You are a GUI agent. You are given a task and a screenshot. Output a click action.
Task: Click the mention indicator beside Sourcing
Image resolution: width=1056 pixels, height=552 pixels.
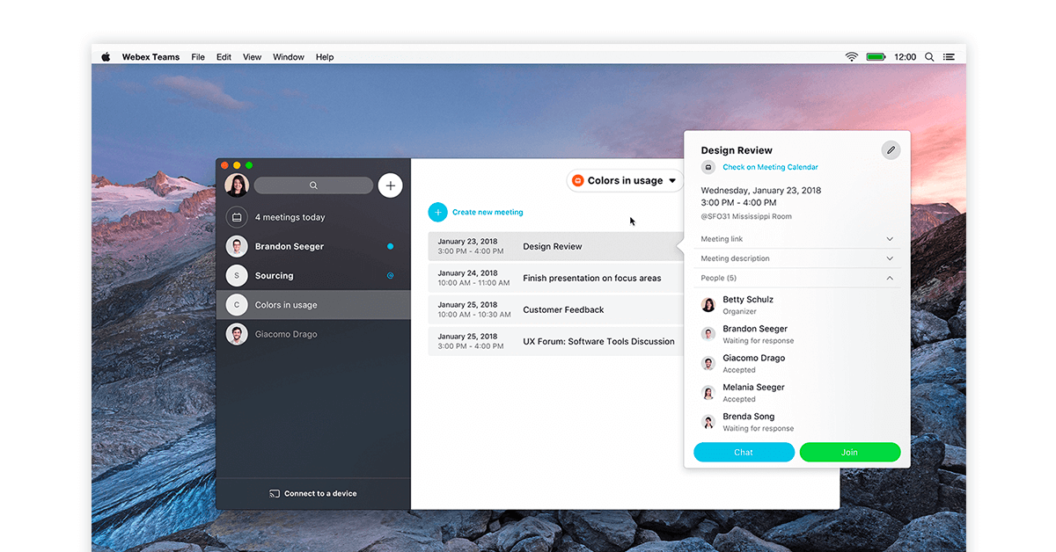coord(391,276)
